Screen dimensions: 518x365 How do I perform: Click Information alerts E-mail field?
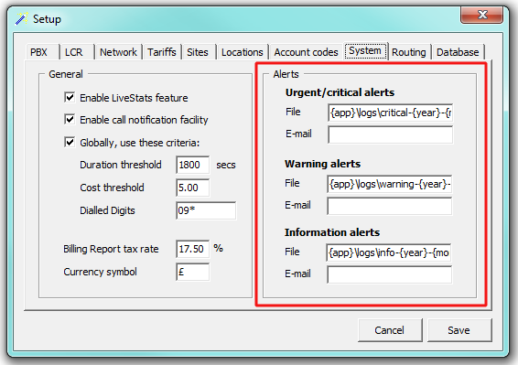click(x=390, y=274)
